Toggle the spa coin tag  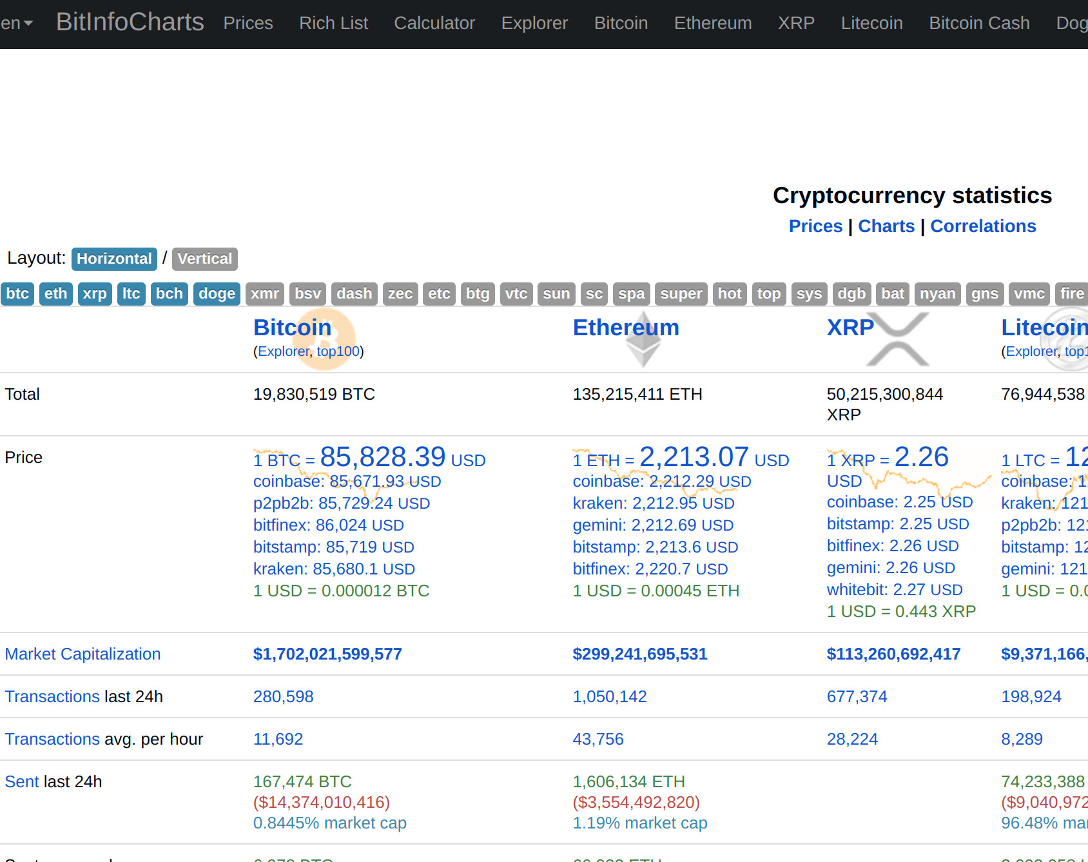pyautogui.click(x=632, y=294)
